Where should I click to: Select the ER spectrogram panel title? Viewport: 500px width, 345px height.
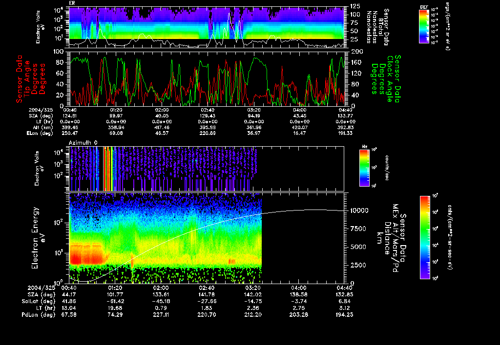[x=72, y=3]
